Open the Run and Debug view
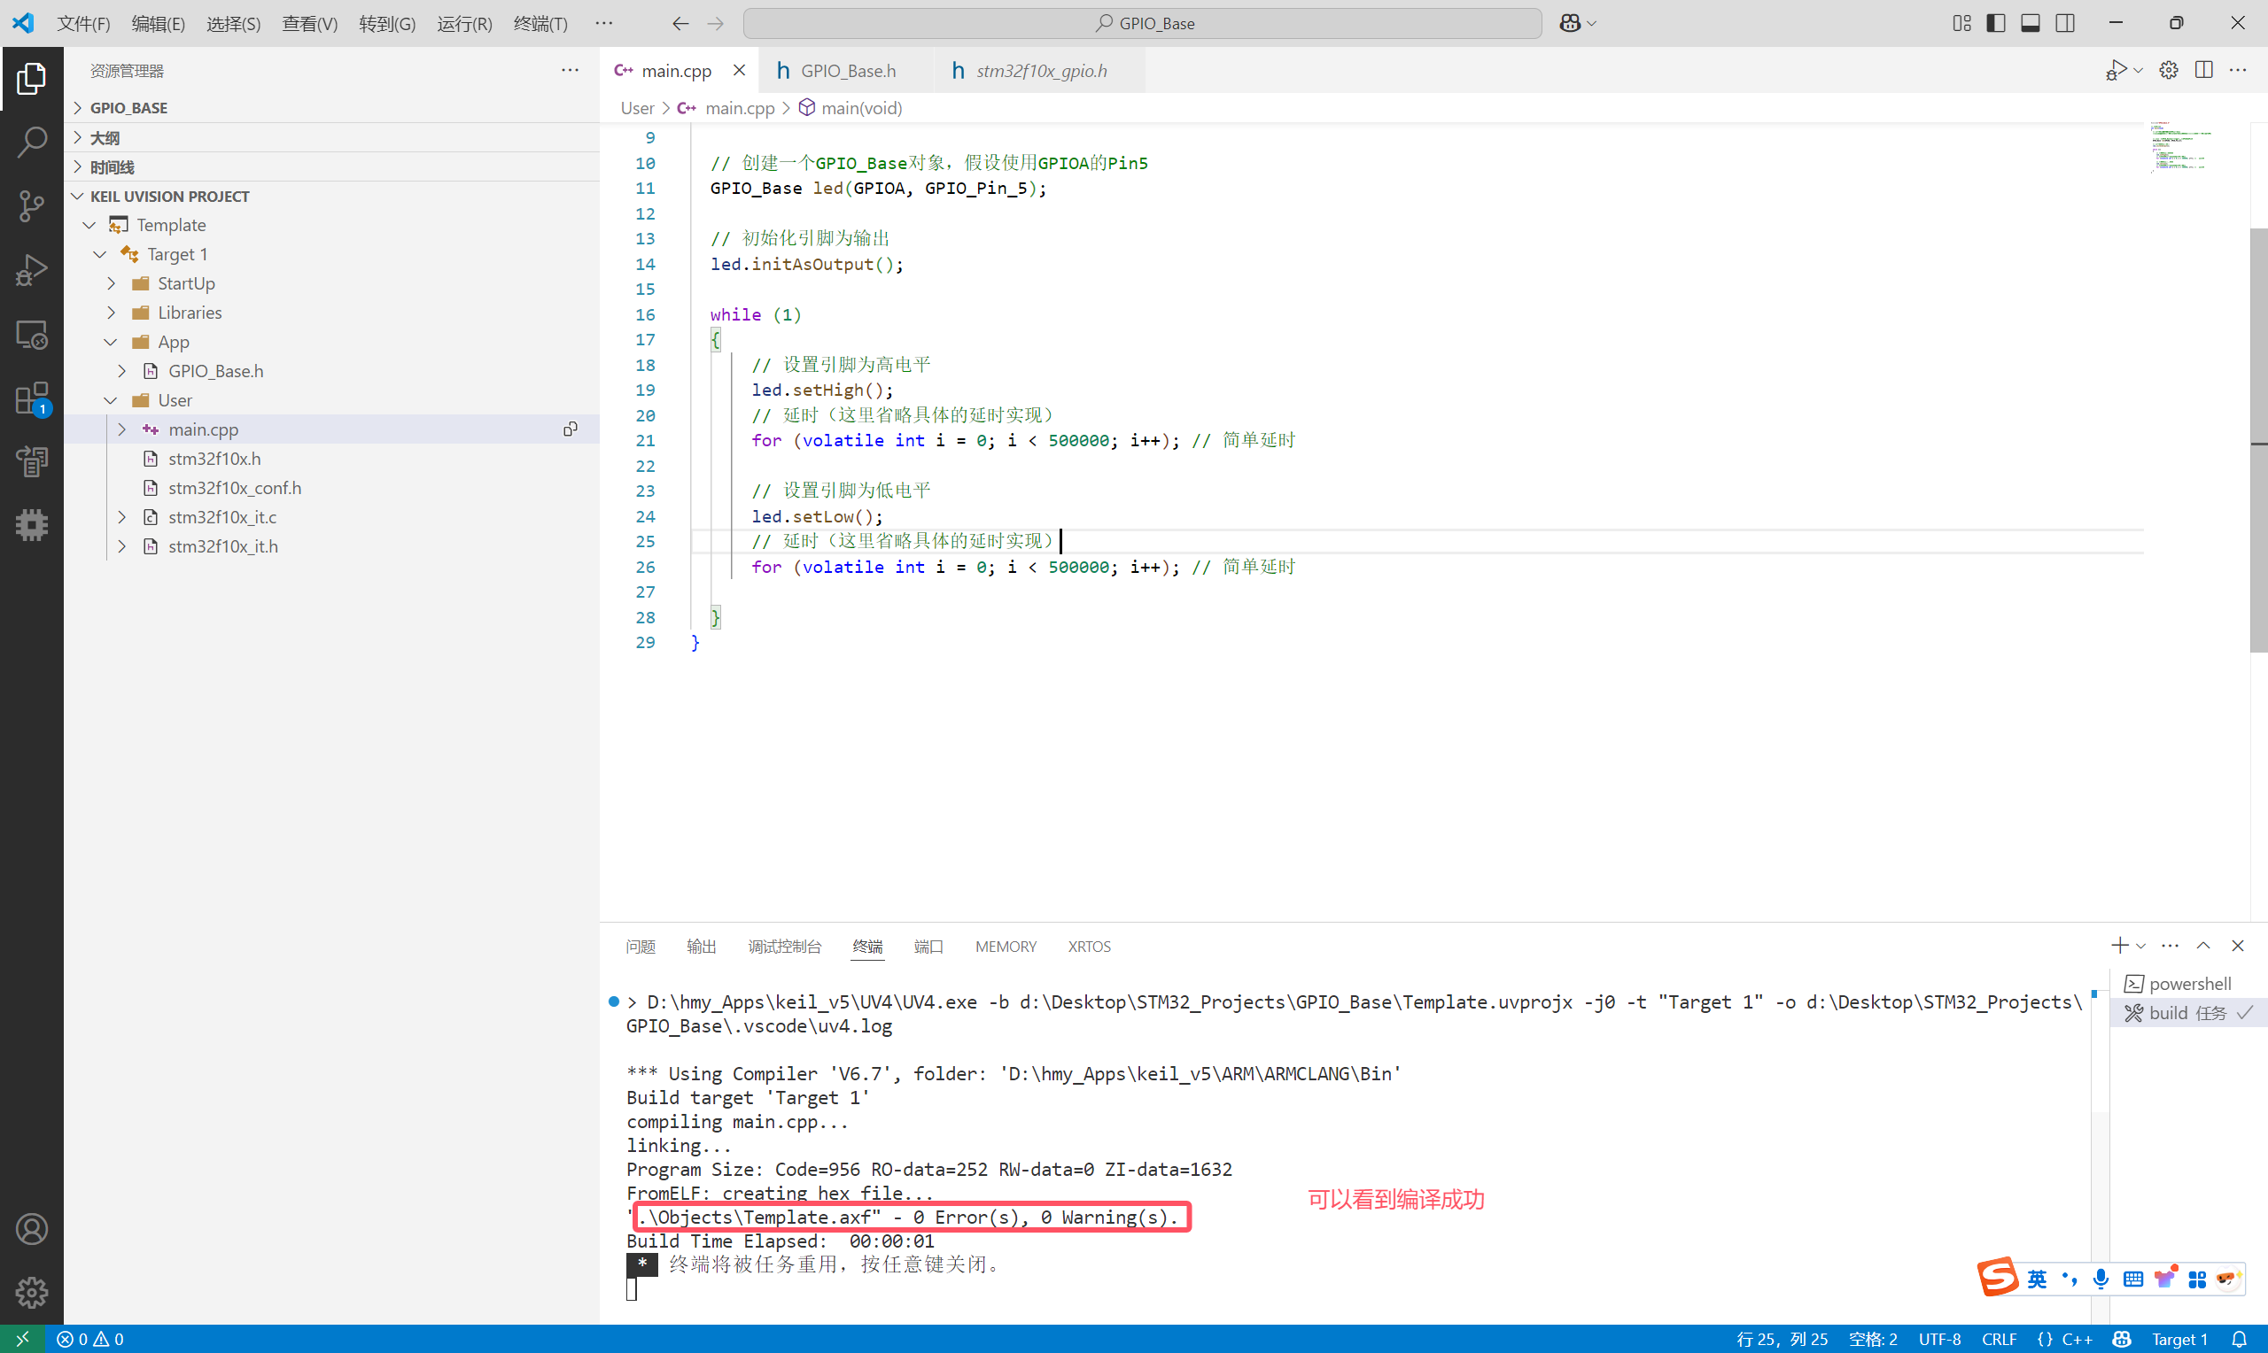Viewport: 2268px width, 1353px height. pyautogui.click(x=32, y=270)
